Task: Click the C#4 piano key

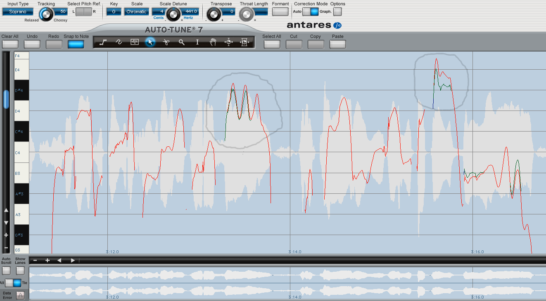Action: click(x=21, y=132)
